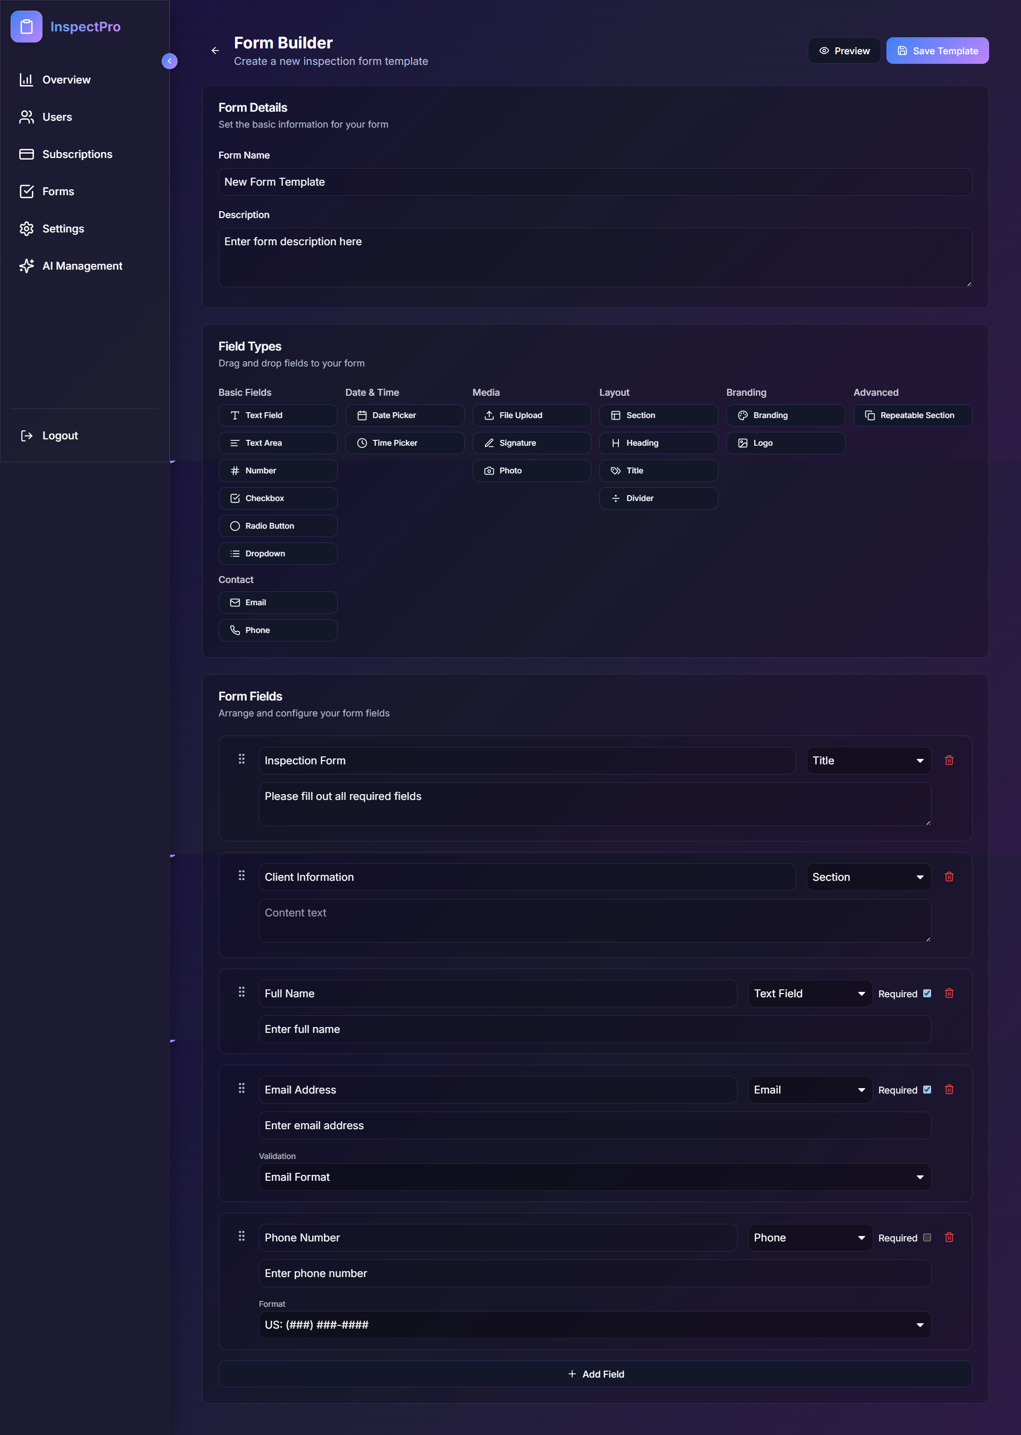The image size is (1021, 1435).
Task: Uncheck Required for the Full Name field
Action: click(927, 993)
